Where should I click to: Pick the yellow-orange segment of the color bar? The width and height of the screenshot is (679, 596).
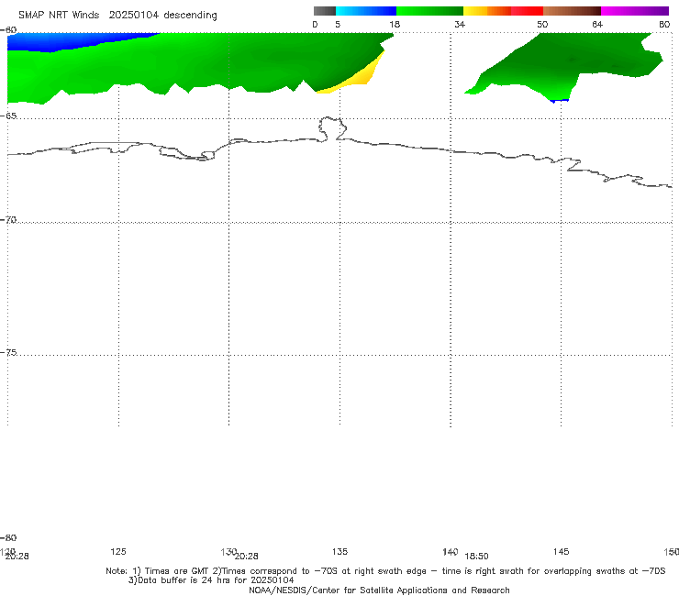(x=487, y=11)
